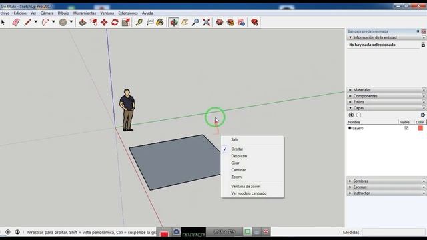
Task: Click the Medidas input box
Action: click(x=394, y=232)
